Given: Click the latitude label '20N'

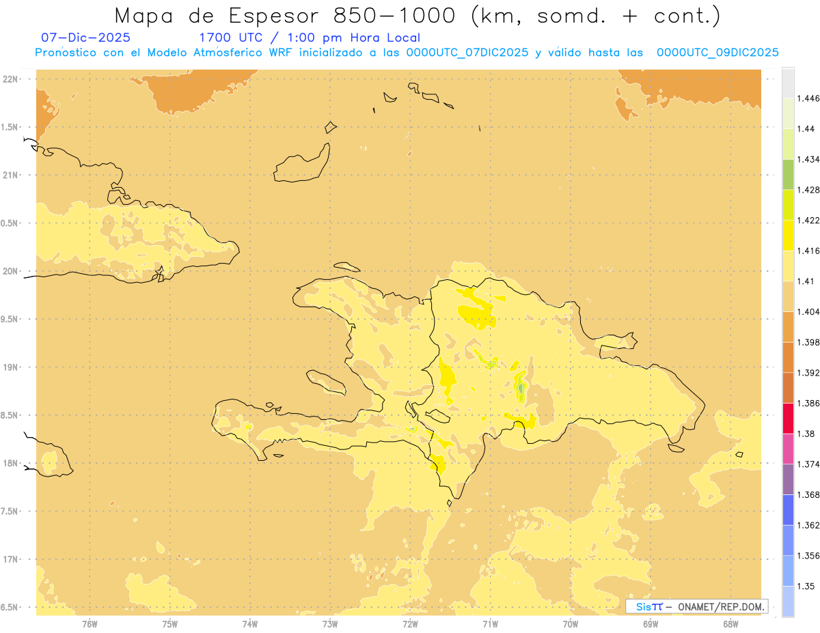Looking at the screenshot, I should (x=10, y=271).
